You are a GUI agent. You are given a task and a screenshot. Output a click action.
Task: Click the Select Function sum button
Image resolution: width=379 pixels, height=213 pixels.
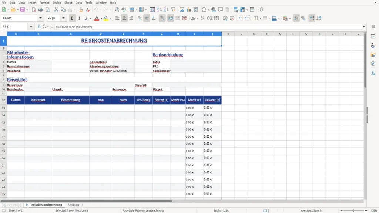pyautogui.click(x=44, y=27)
